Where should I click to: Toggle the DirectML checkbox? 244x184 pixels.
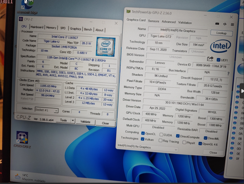[x=205, y=138]
